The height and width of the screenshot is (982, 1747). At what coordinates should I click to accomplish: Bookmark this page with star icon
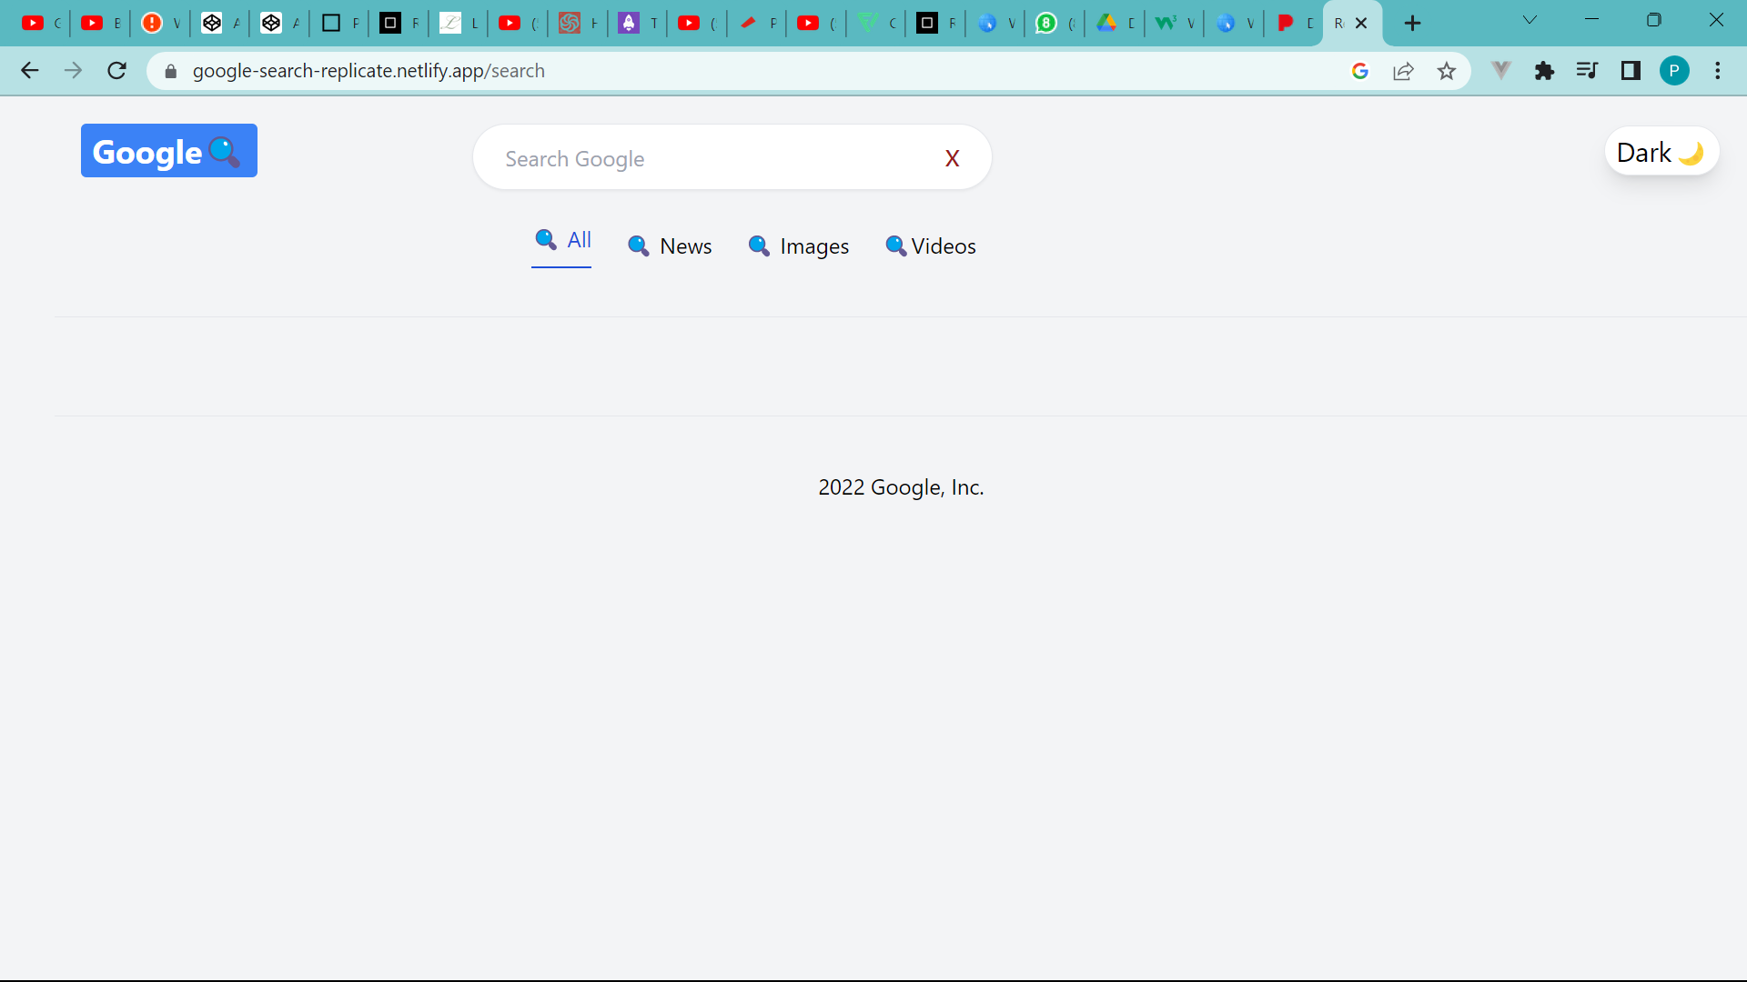coord(1446,71)
